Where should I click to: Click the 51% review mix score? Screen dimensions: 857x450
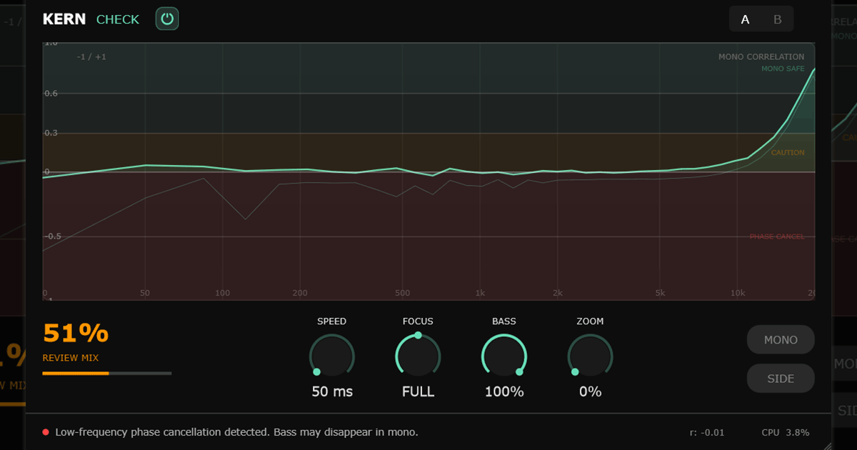(76, 334)
